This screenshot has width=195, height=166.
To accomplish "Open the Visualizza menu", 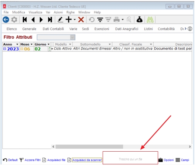I will click(x=35, y=12).
